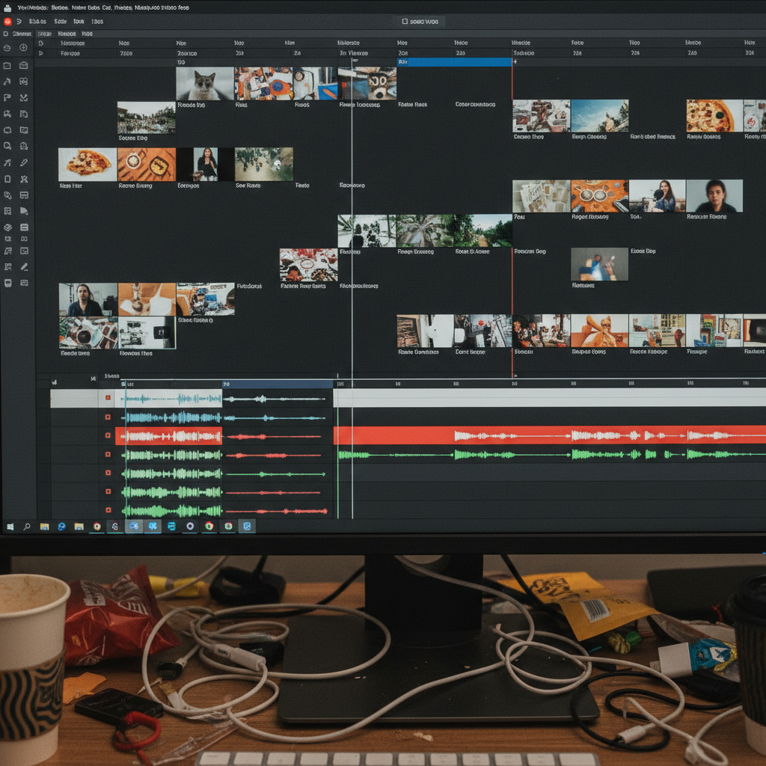
Task: Switch to the Rioe tab
Action: [x=87, y=34]
